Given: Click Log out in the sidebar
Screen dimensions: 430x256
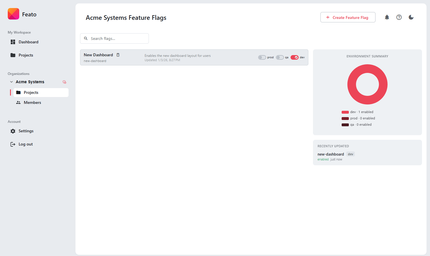Looking at the screenshot, I should point(25,144).
